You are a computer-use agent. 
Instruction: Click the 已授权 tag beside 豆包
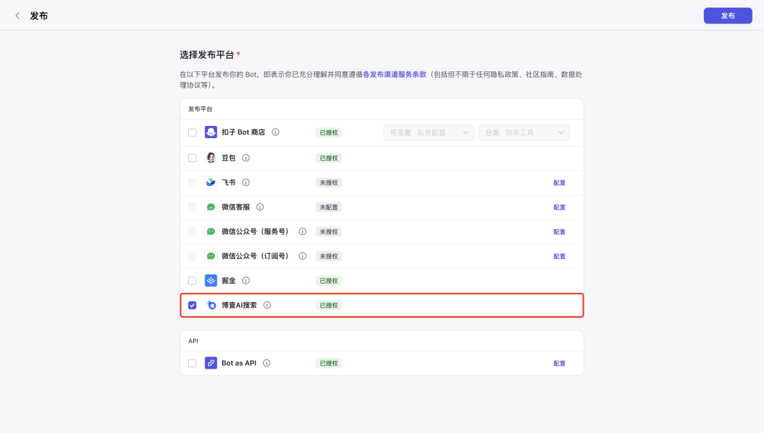pos(329,158)
